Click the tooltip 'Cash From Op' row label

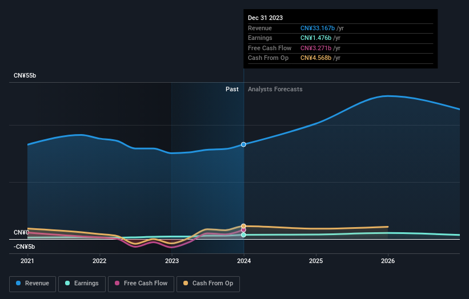268,58
